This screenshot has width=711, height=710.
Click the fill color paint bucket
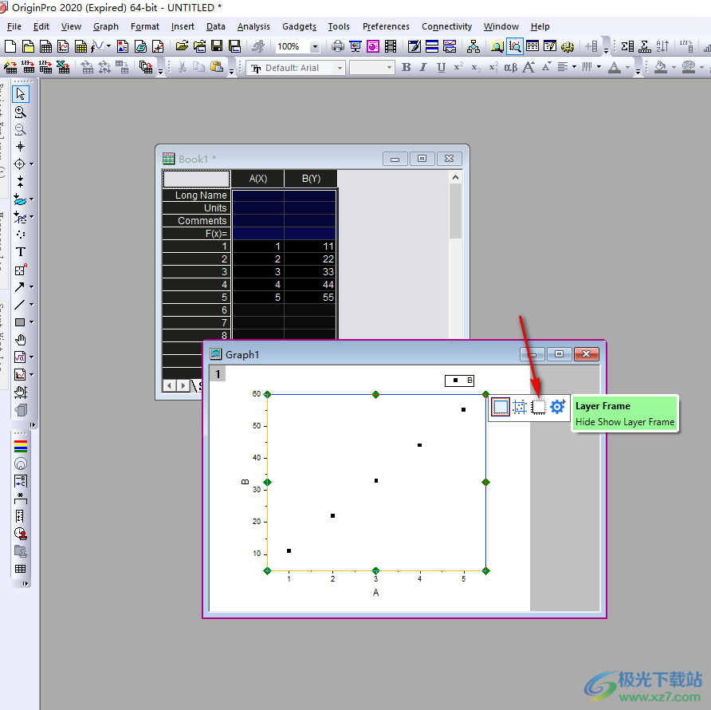pyautogui.click(x=661, y=67)
